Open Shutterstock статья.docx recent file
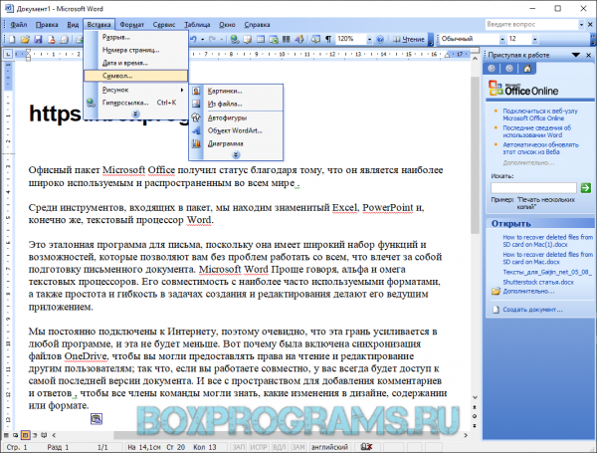Viewport: 597px width, 453px height. (x=538, y=283)
